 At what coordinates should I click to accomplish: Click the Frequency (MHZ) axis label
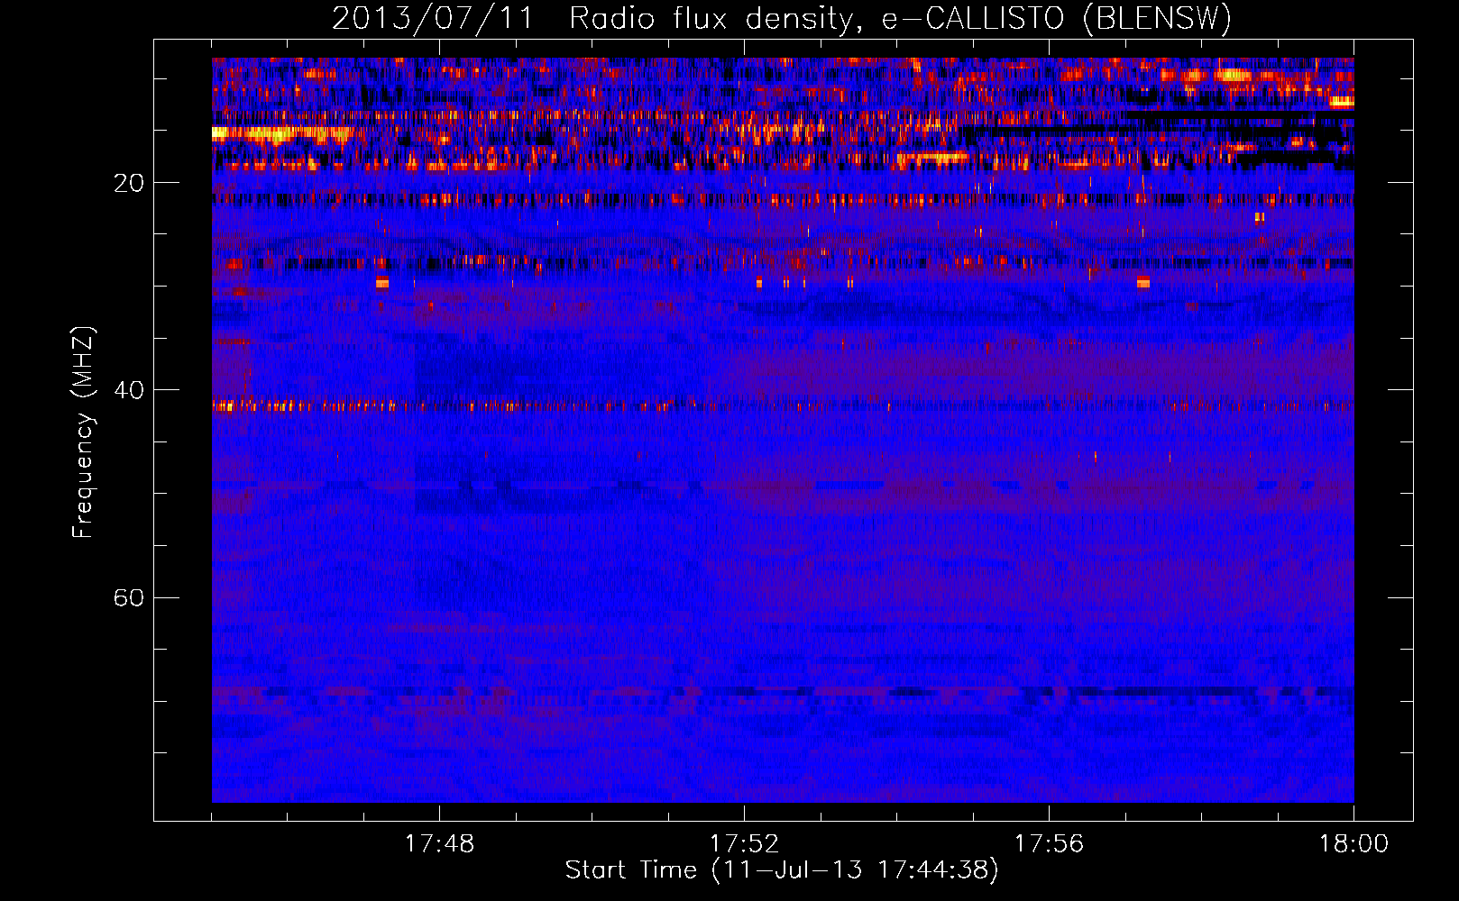[x=83, y=432]
